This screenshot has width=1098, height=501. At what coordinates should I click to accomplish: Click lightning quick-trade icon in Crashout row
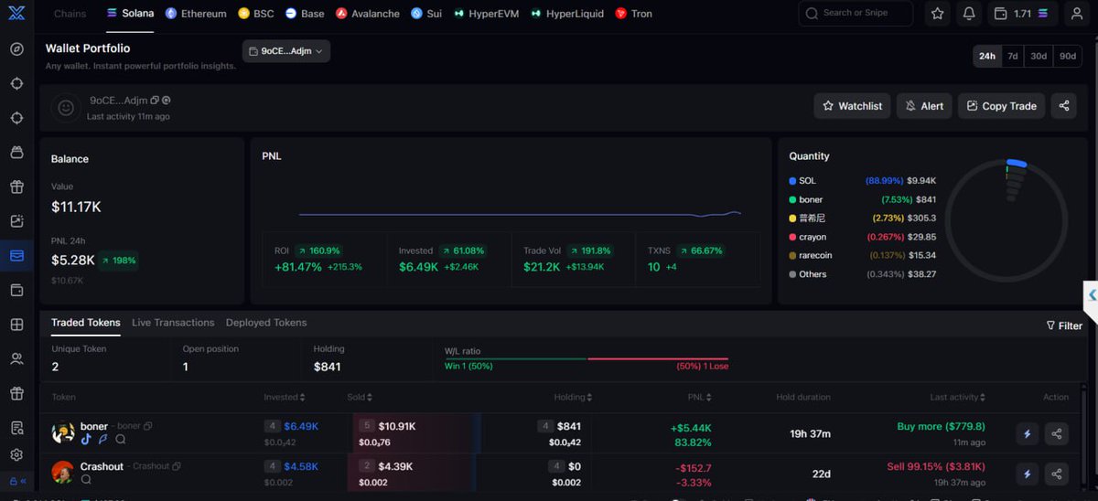[1027, 474]
